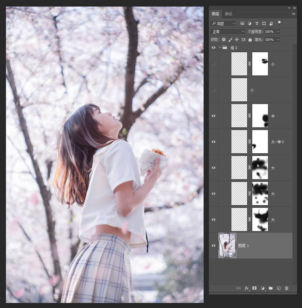Collapse the 组 2 group arrow

pyautogui.click(x=220, y=48)
